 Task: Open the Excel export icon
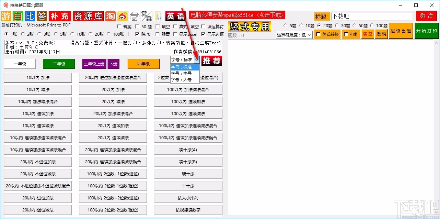point(159,16)
